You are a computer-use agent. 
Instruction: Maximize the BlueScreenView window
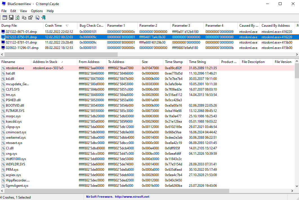[x=280, y=4]
